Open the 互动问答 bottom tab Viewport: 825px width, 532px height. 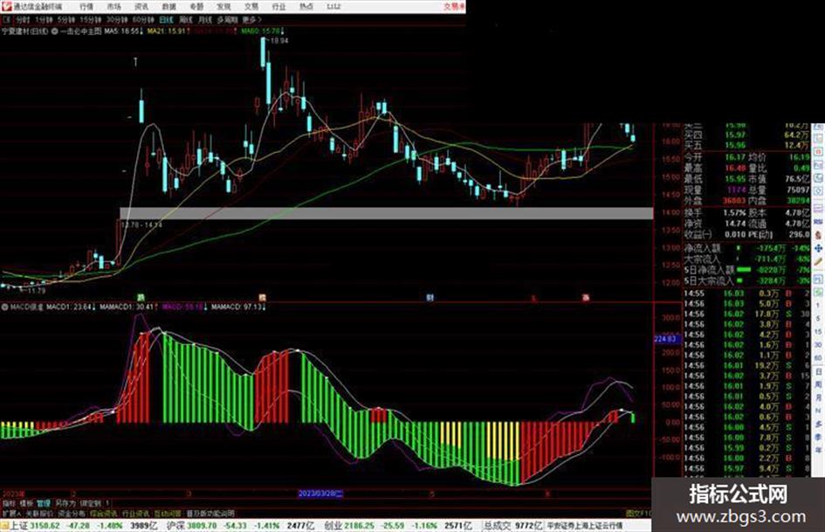(x=168, y=513)
